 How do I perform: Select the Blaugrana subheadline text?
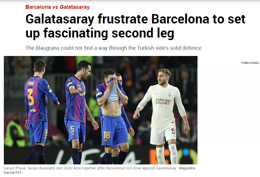tap(113, 48)
